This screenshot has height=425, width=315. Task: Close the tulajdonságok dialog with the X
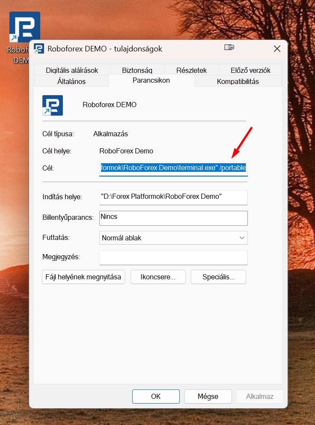tap(277, 49)
